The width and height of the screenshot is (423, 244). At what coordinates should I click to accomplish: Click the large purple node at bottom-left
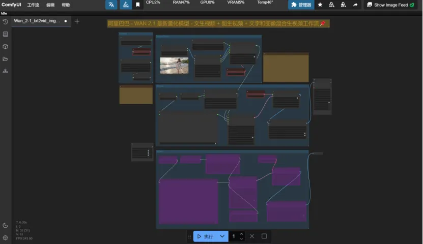coord(188,201)
